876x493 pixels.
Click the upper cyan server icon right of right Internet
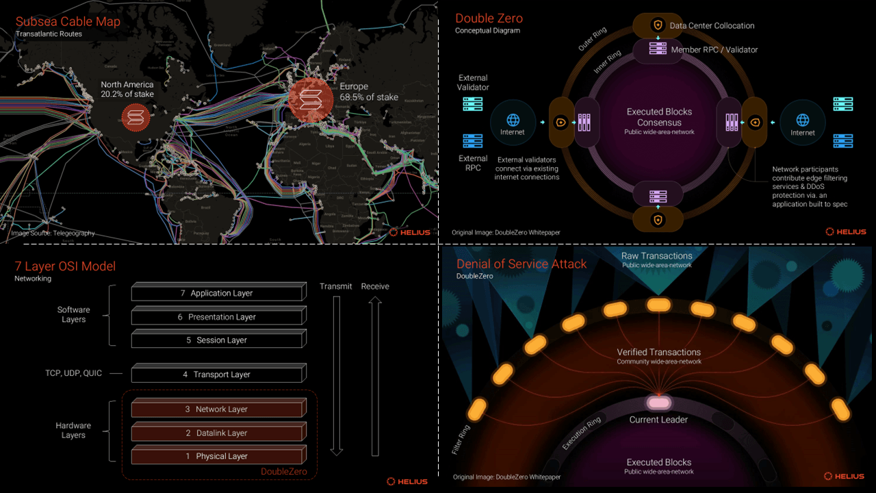pos(843,104)
